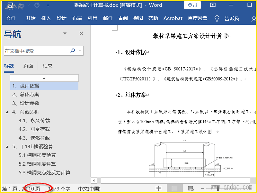Click the page count 第1页，共10页 in status bar
Viewport: 257px width, 193px height.
coord(21,189)
